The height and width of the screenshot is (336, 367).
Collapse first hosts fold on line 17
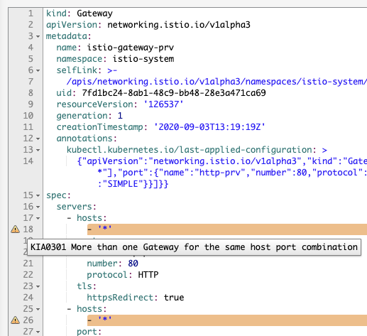pos(38,218)
